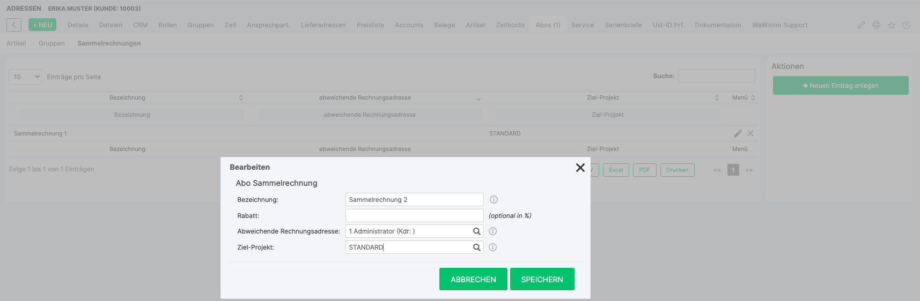The height and width of the screenshot is (301, 920).
Task: Sort by Ziel-Projekt column header
Action: [x=602, y=97]
